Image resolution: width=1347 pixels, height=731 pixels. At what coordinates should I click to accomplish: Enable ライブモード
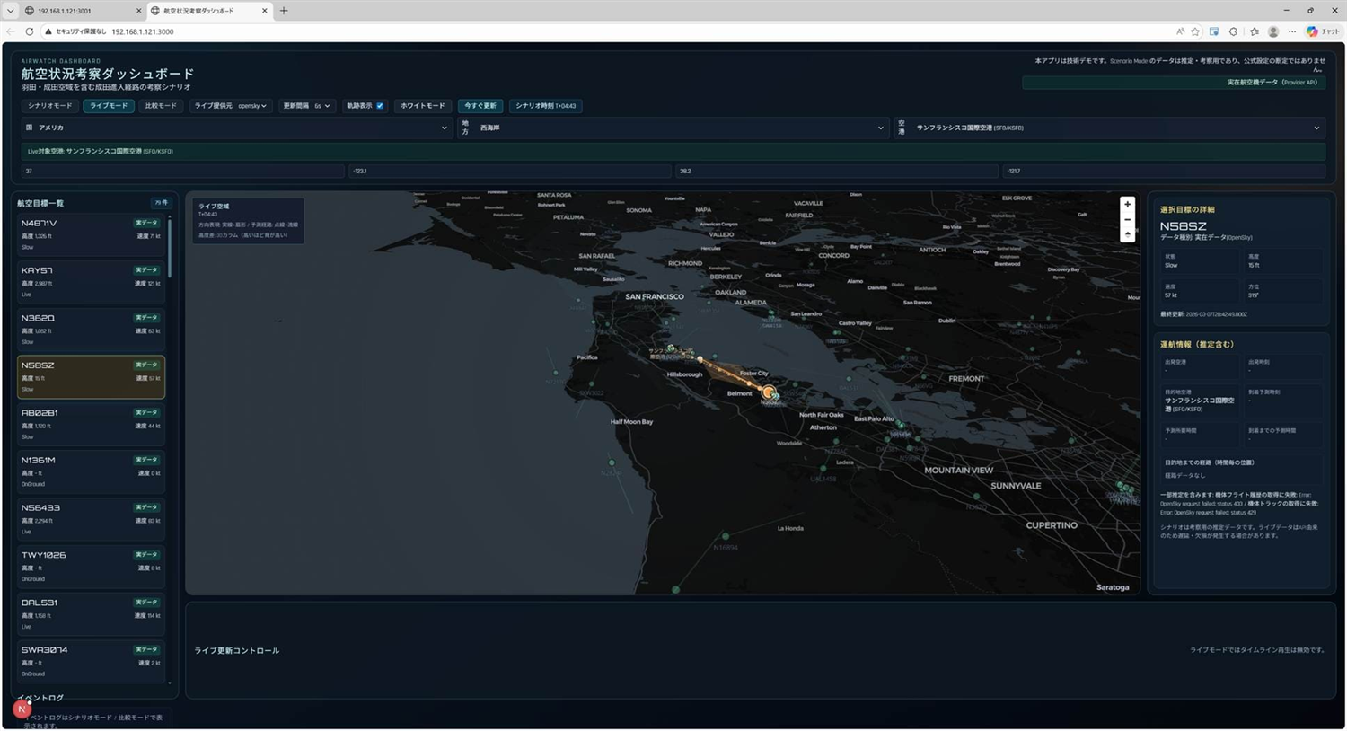[x=109, y=106]
